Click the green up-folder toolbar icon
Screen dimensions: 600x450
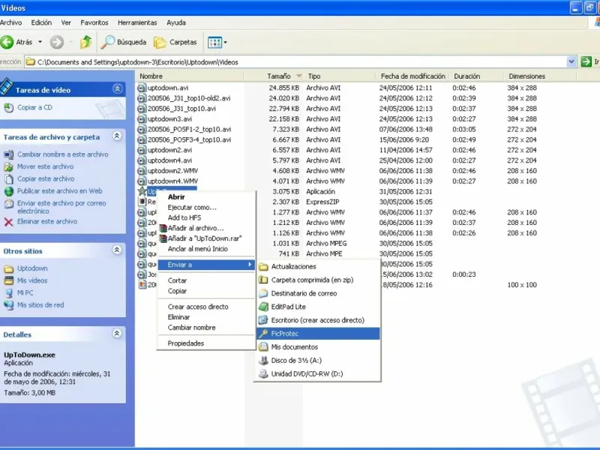[x=86, y=43]
